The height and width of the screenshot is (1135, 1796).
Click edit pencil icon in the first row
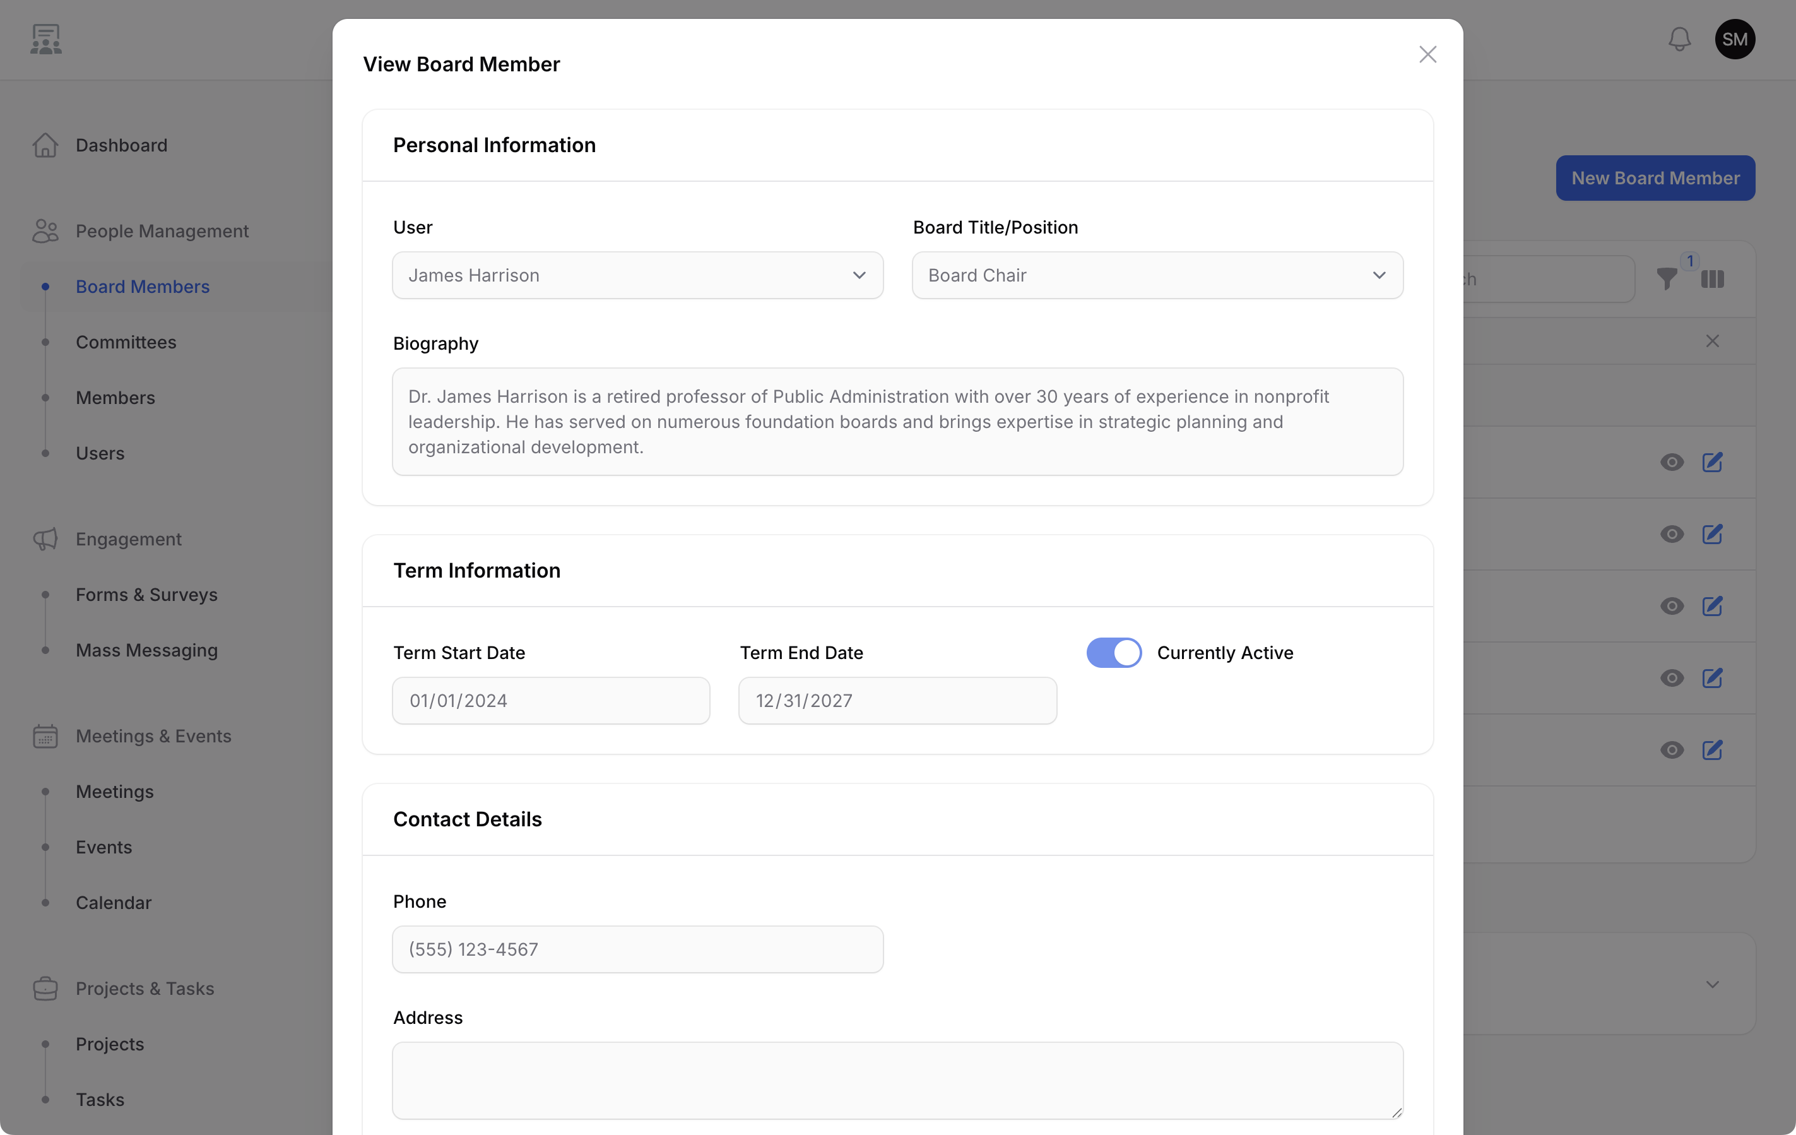point(1711,462)
